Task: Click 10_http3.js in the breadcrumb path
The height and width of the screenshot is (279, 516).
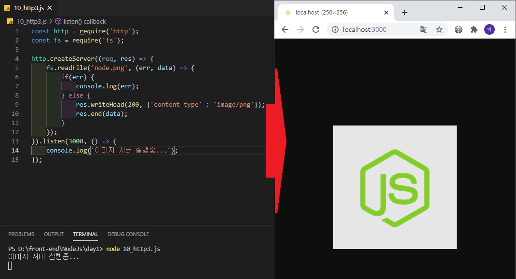Action: (32, 21)
